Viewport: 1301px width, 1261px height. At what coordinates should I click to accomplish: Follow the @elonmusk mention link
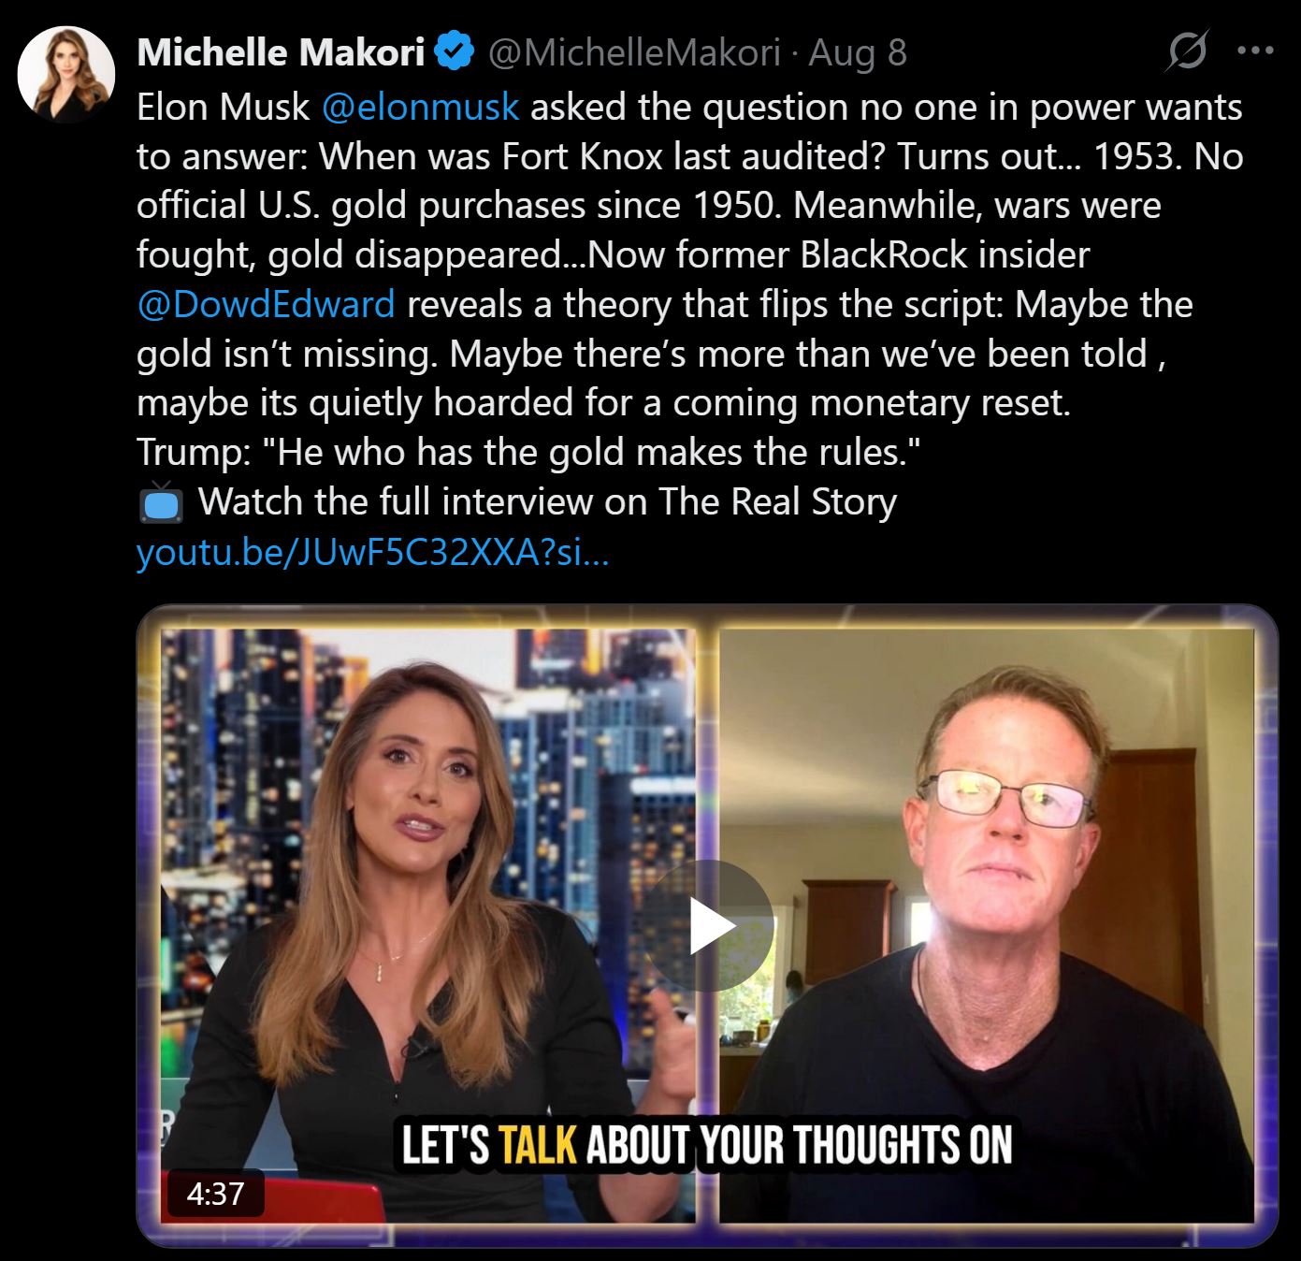(x=420, y=107)
